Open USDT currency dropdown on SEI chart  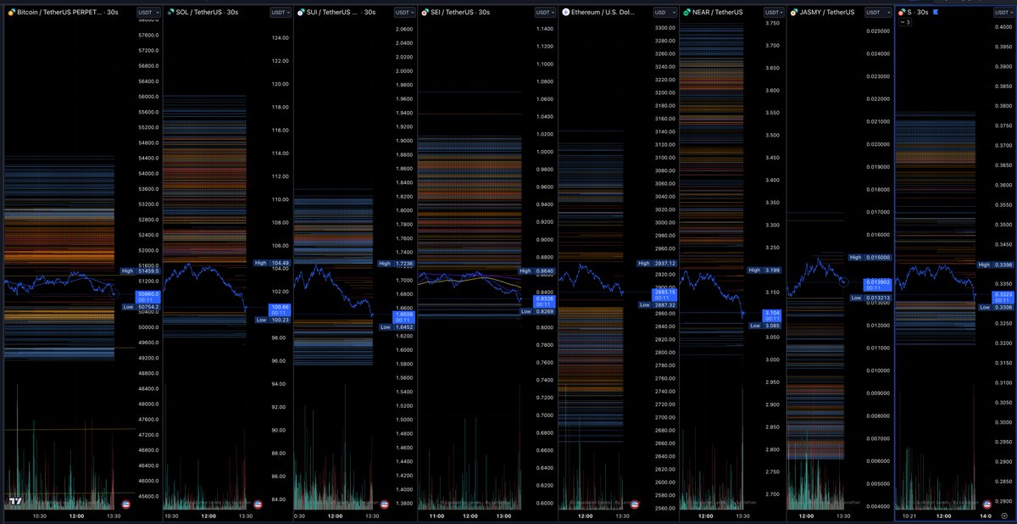pos(544,13)
